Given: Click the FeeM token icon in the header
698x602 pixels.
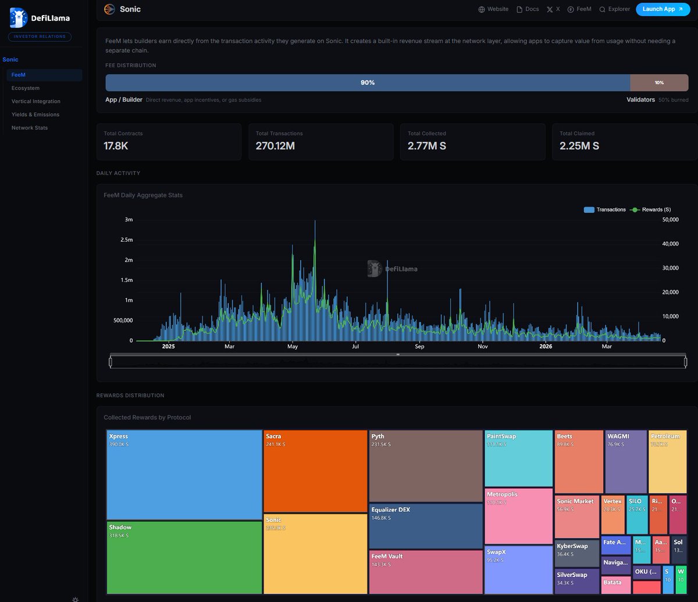Looking at the screenshot, I should (x=570, y=9).
